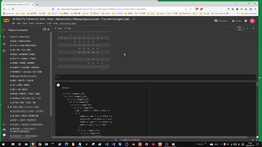Go back in browser history
Screen dimensions: 262x147
(x=4, y=9)
